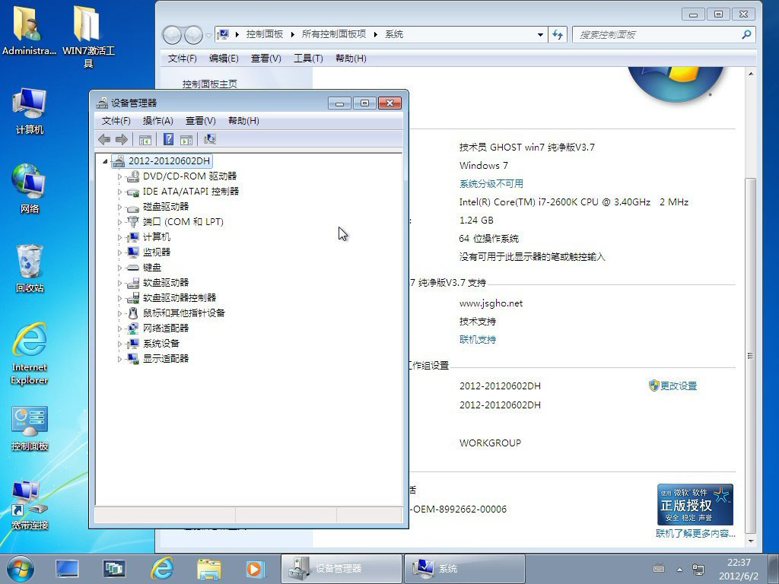This screenshot has width=779, height=584.
Task: Expand the 网络适配器 tree node
Action: tap(119, 328)
